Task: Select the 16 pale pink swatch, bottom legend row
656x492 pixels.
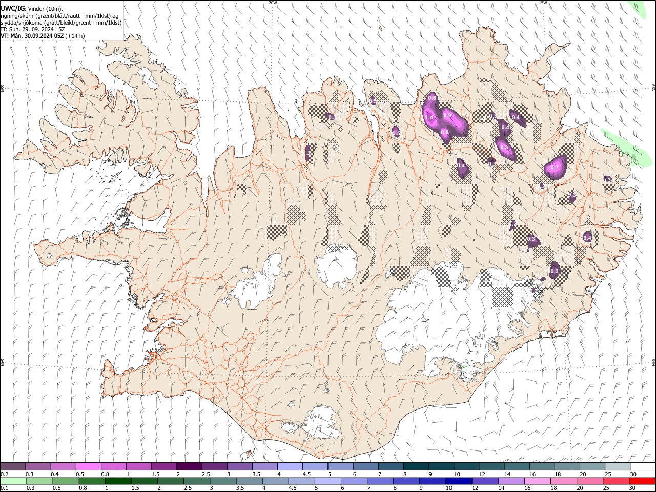Action: (538, 481)
